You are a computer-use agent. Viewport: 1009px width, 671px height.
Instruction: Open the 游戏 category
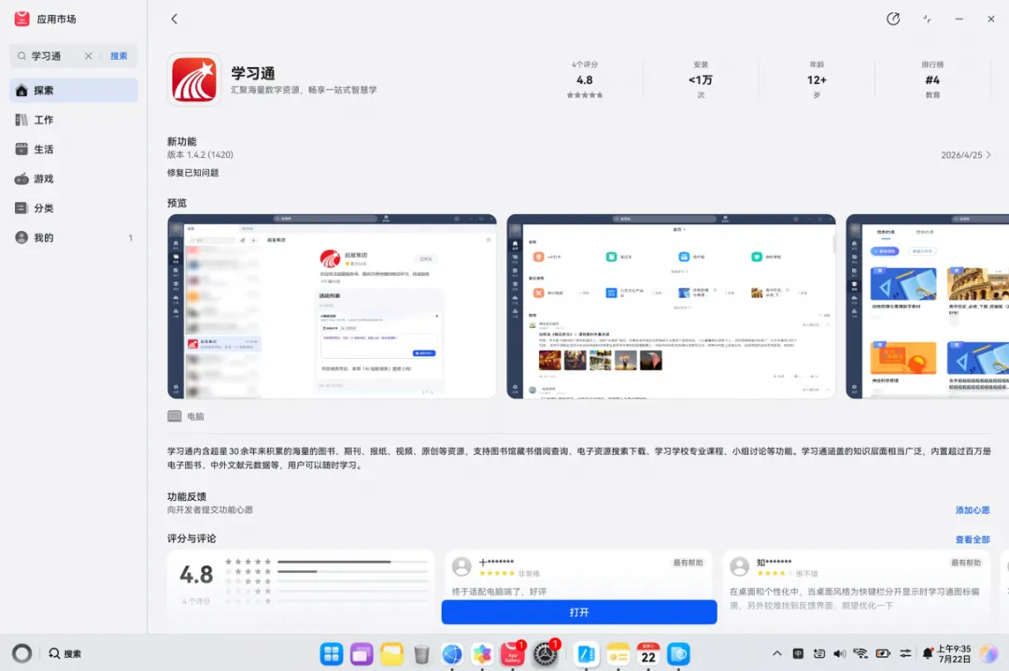point(74,178)
